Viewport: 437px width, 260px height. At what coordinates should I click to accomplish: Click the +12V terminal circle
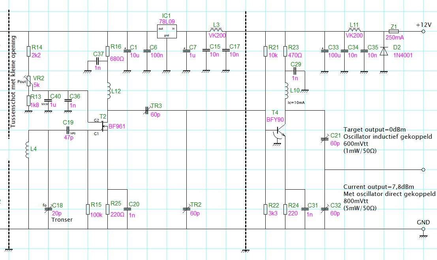[423, 31]
